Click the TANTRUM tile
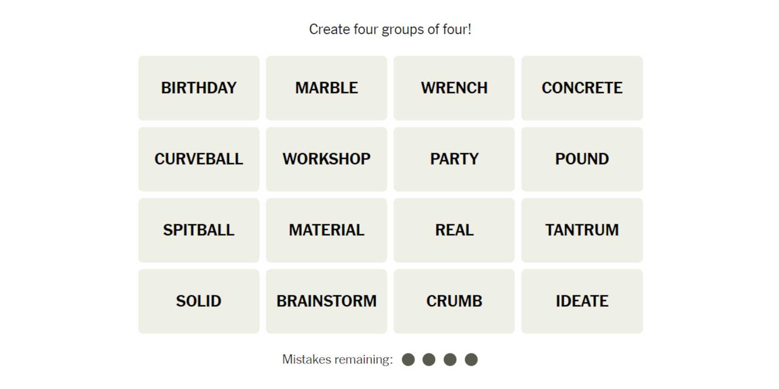 point(582,230)
